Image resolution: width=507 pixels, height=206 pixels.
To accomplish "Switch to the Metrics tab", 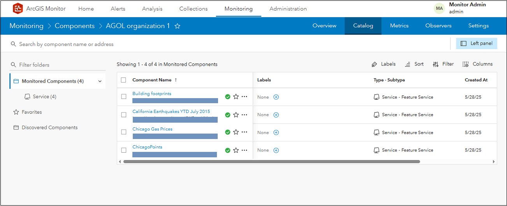I will (x=399, y=26).
